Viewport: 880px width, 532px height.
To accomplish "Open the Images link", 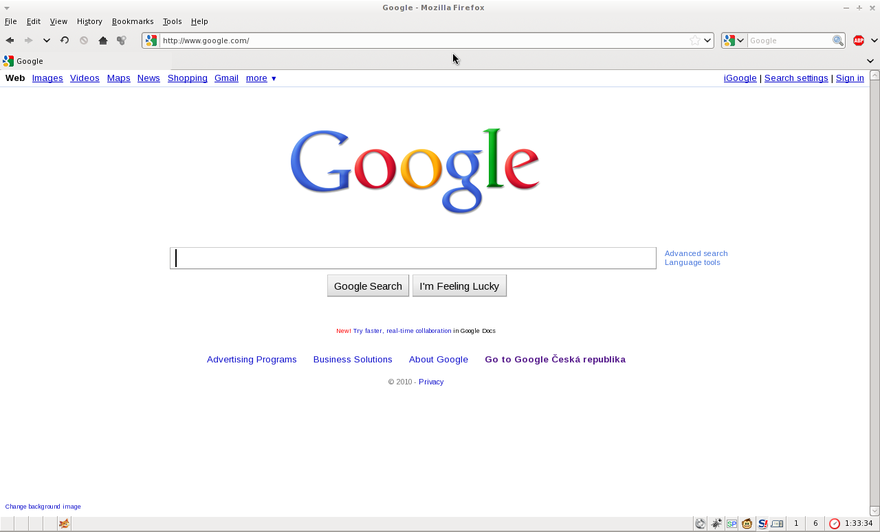I will pos(47,78).
